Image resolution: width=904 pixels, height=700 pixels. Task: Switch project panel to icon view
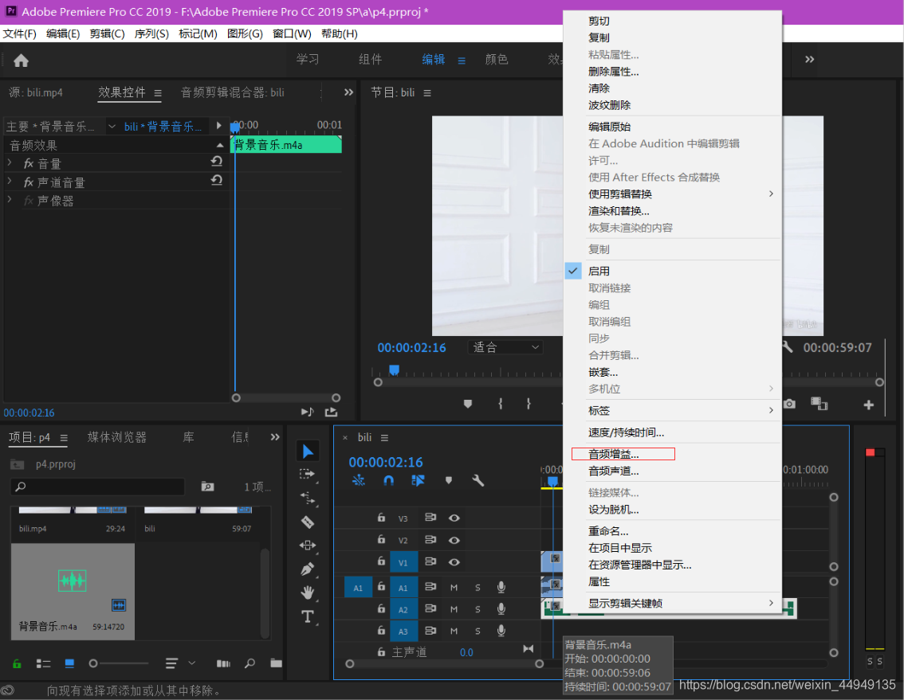(70, 663)
